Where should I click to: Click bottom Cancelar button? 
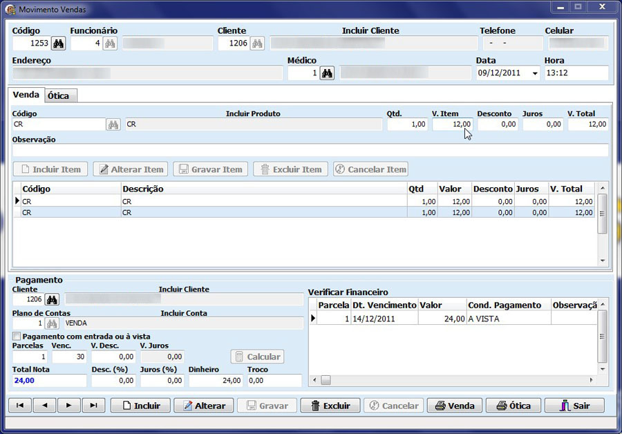coord(393,406)
